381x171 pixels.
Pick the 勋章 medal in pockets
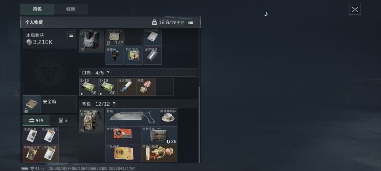point(145,87)
